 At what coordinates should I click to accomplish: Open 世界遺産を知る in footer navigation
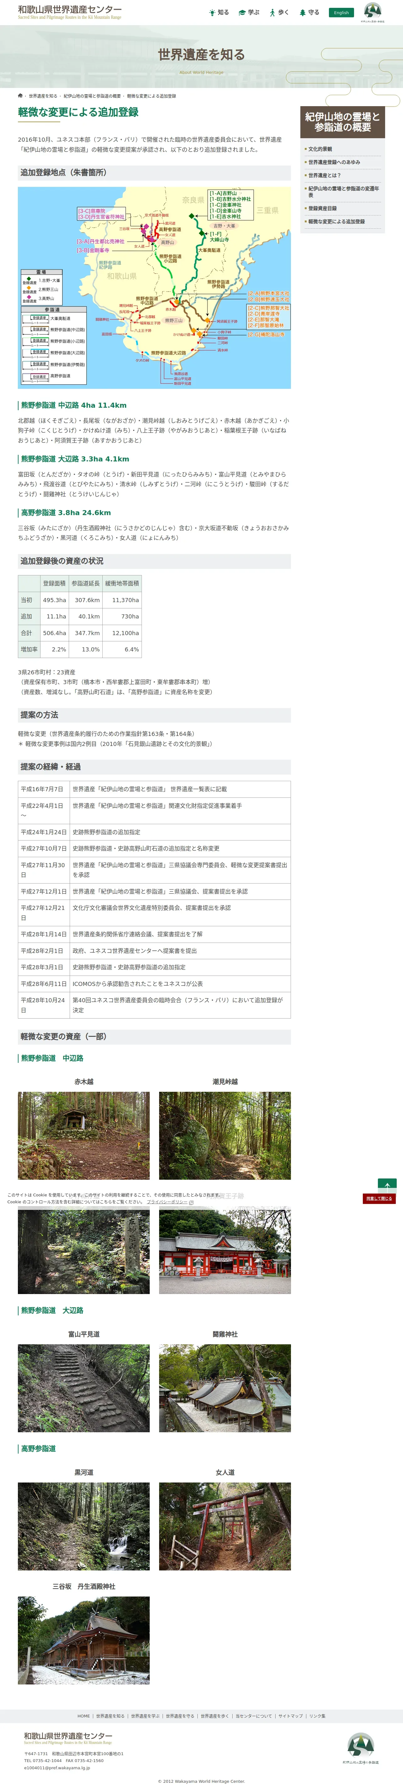pos(110,1716)
